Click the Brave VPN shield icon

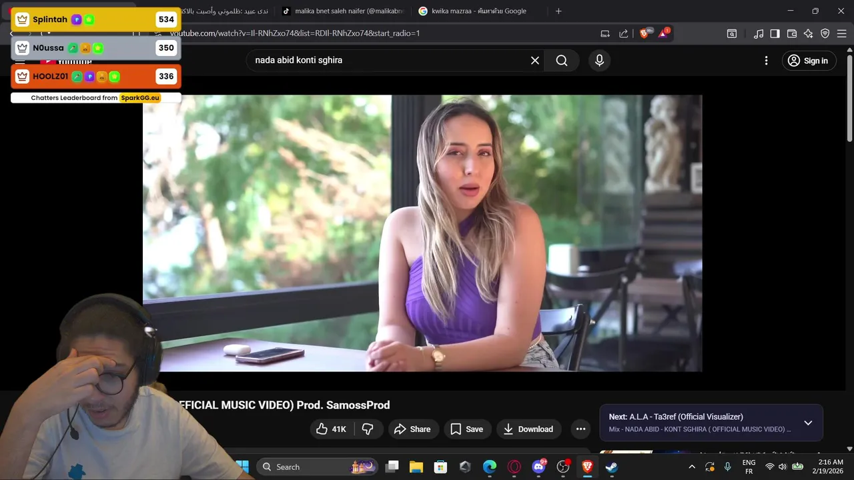click(825, 33)
